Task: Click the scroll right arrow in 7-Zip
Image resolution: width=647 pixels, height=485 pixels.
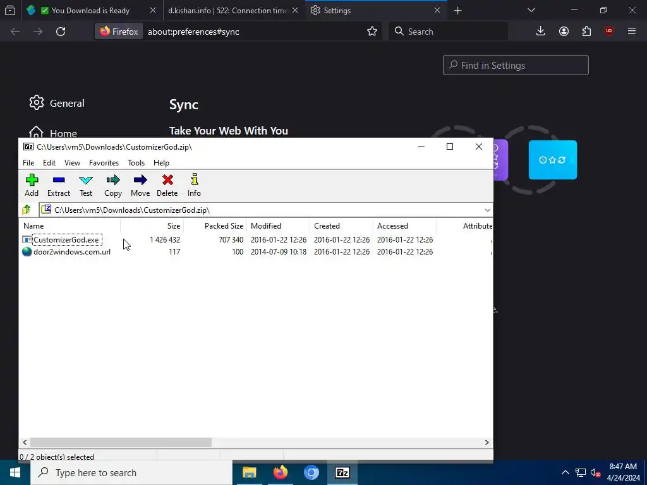Action: click(x=487, y=442)
